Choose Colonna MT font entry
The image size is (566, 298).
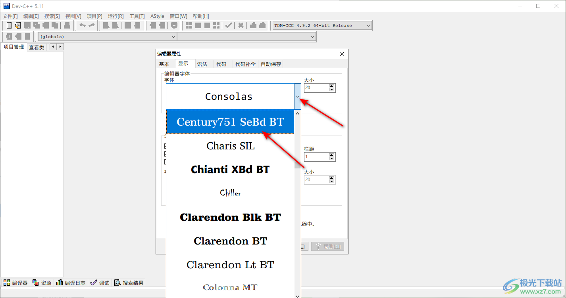230,287
